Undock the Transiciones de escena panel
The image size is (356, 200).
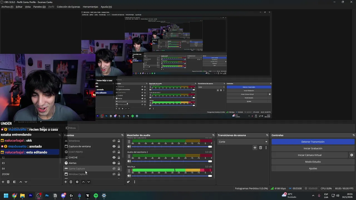click(x=267, y=135)
